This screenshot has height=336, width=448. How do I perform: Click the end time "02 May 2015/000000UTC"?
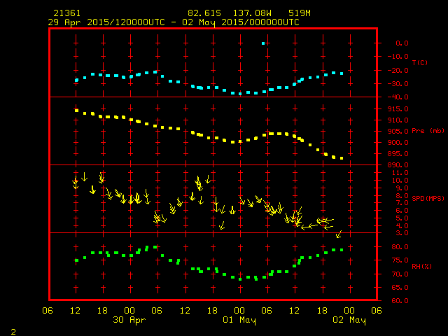pyautogui.click(x=241, y=22)
